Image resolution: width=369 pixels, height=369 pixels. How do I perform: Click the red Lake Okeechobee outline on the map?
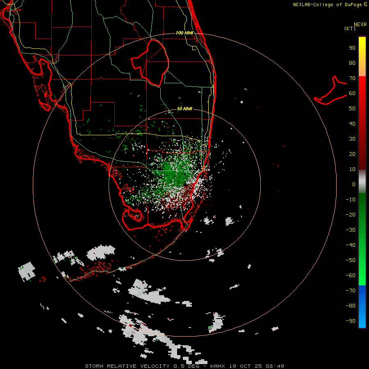[x=150, y=63]
